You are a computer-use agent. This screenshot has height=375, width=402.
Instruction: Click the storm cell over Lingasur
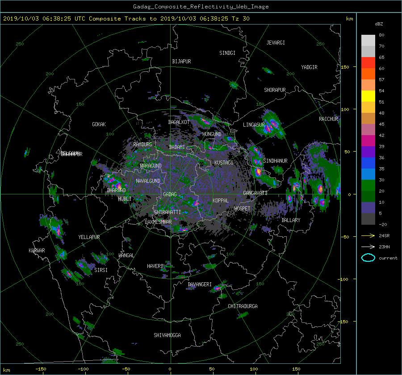pos(271,125)
